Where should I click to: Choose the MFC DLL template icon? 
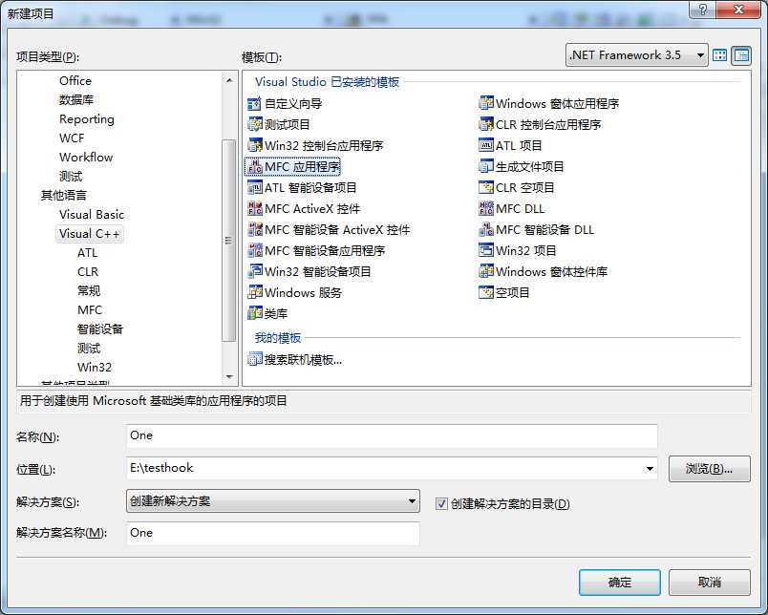click(x=486, y=208)
